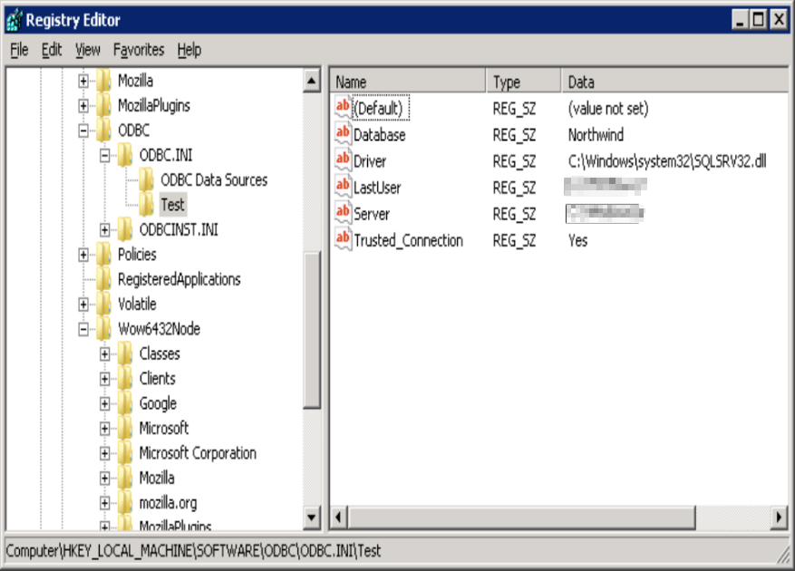
Task: Click the Microsoft Corporation folder icon
Action: 126,453
